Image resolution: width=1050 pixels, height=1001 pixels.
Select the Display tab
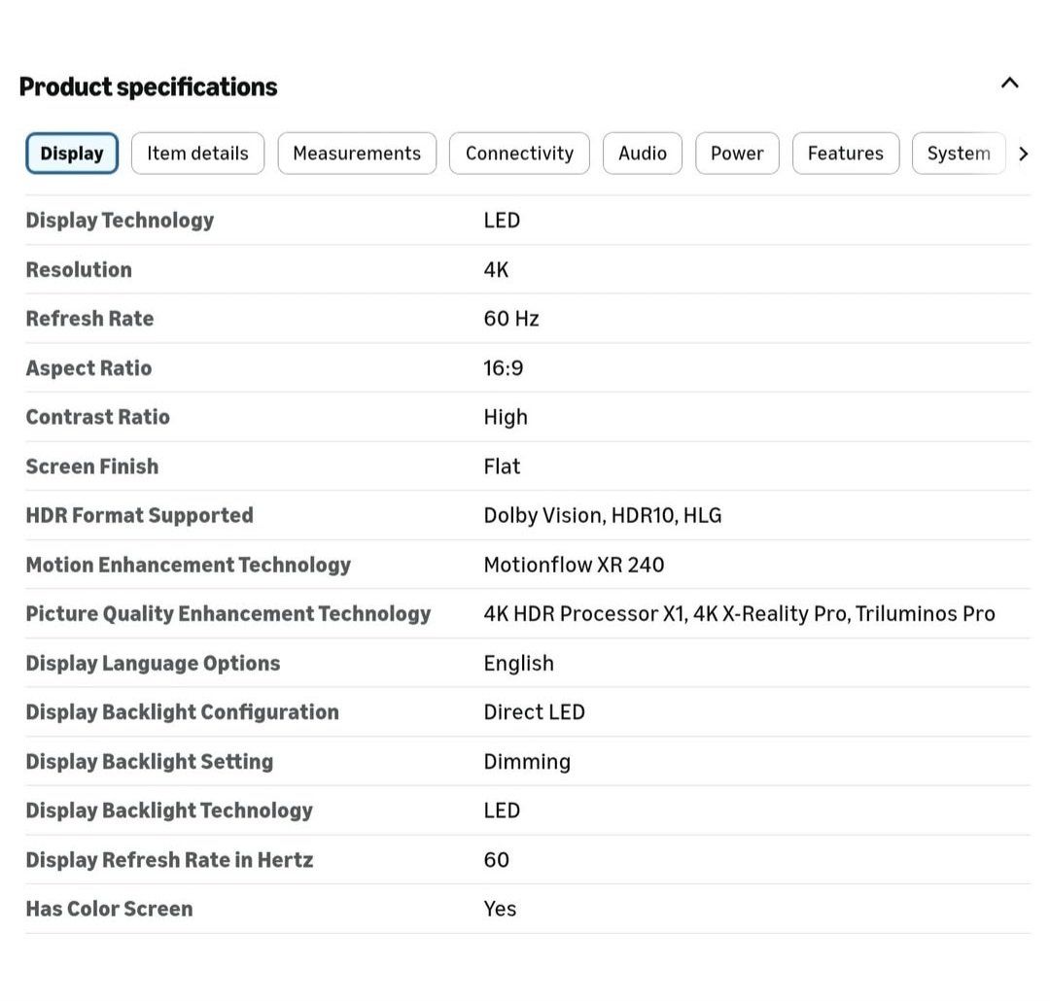point(72,154)
